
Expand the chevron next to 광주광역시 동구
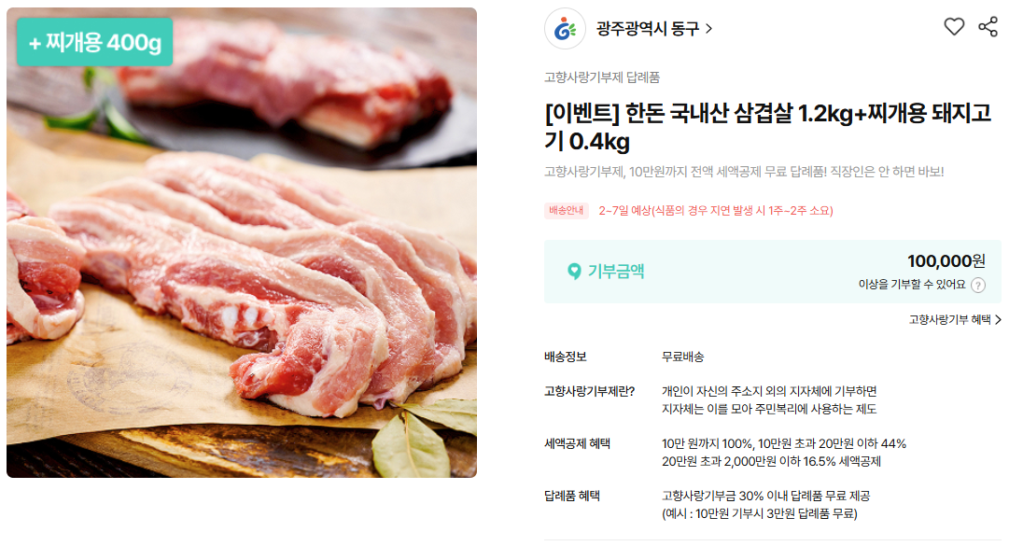point(709,29)
